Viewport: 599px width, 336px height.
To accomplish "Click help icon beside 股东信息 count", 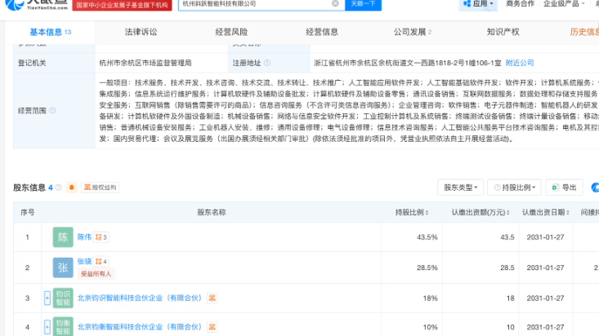I will click(59, 188).
